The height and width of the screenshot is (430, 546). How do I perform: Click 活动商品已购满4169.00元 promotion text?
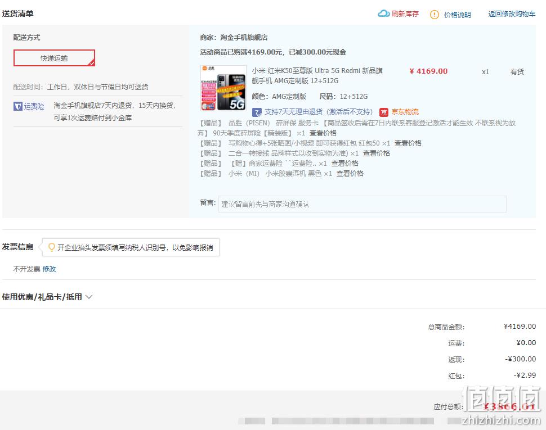(x=273, y=52)
